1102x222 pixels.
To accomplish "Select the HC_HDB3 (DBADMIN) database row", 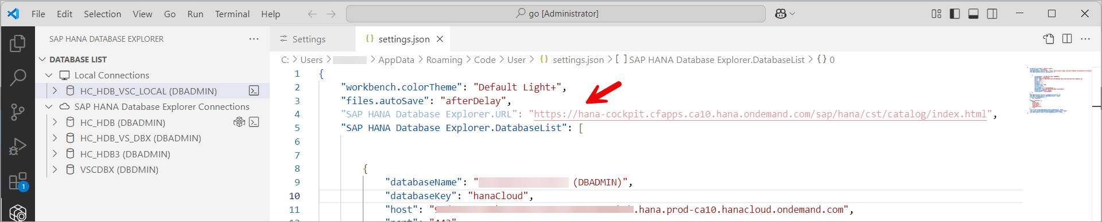I will [x=152, y=153].
